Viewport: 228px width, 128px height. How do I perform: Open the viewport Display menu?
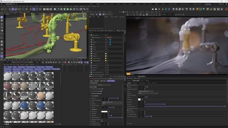[x=16, y=12]
